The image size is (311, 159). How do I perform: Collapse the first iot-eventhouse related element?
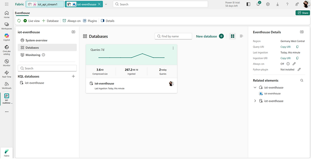pyautogui.click(x=255, y=87)
